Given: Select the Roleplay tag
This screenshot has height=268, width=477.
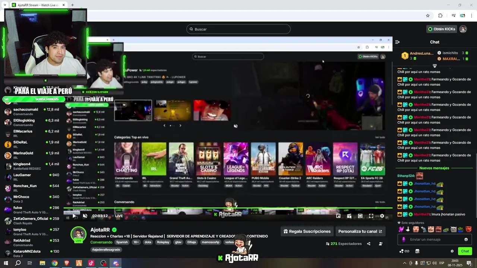Looking at the screenshot, I should click(163, 242).
